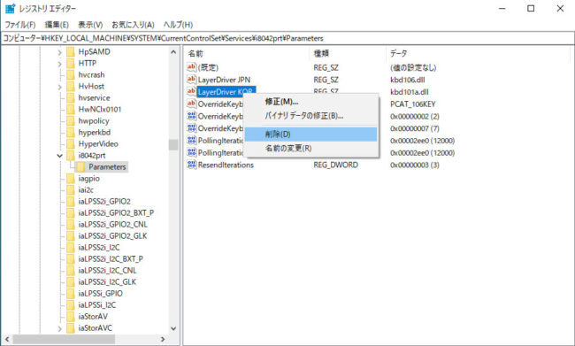Open the ヘルプ(H) menu
This screenshot has height=346, width=575.
(178, 25)
